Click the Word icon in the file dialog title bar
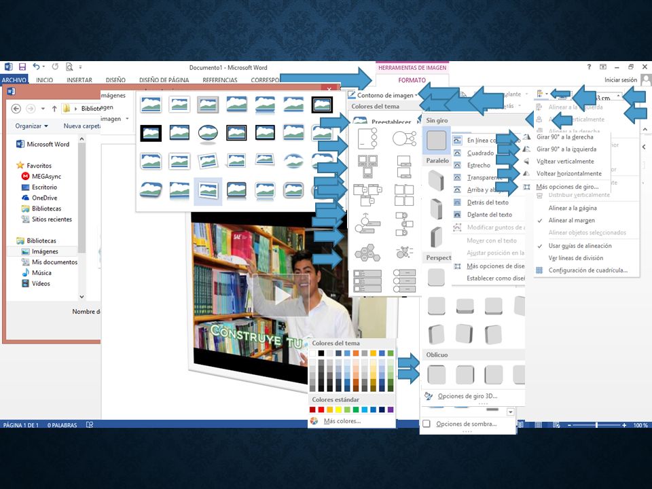Image resolution: width=652 pixels, height=489 pixels. [11, 92]
